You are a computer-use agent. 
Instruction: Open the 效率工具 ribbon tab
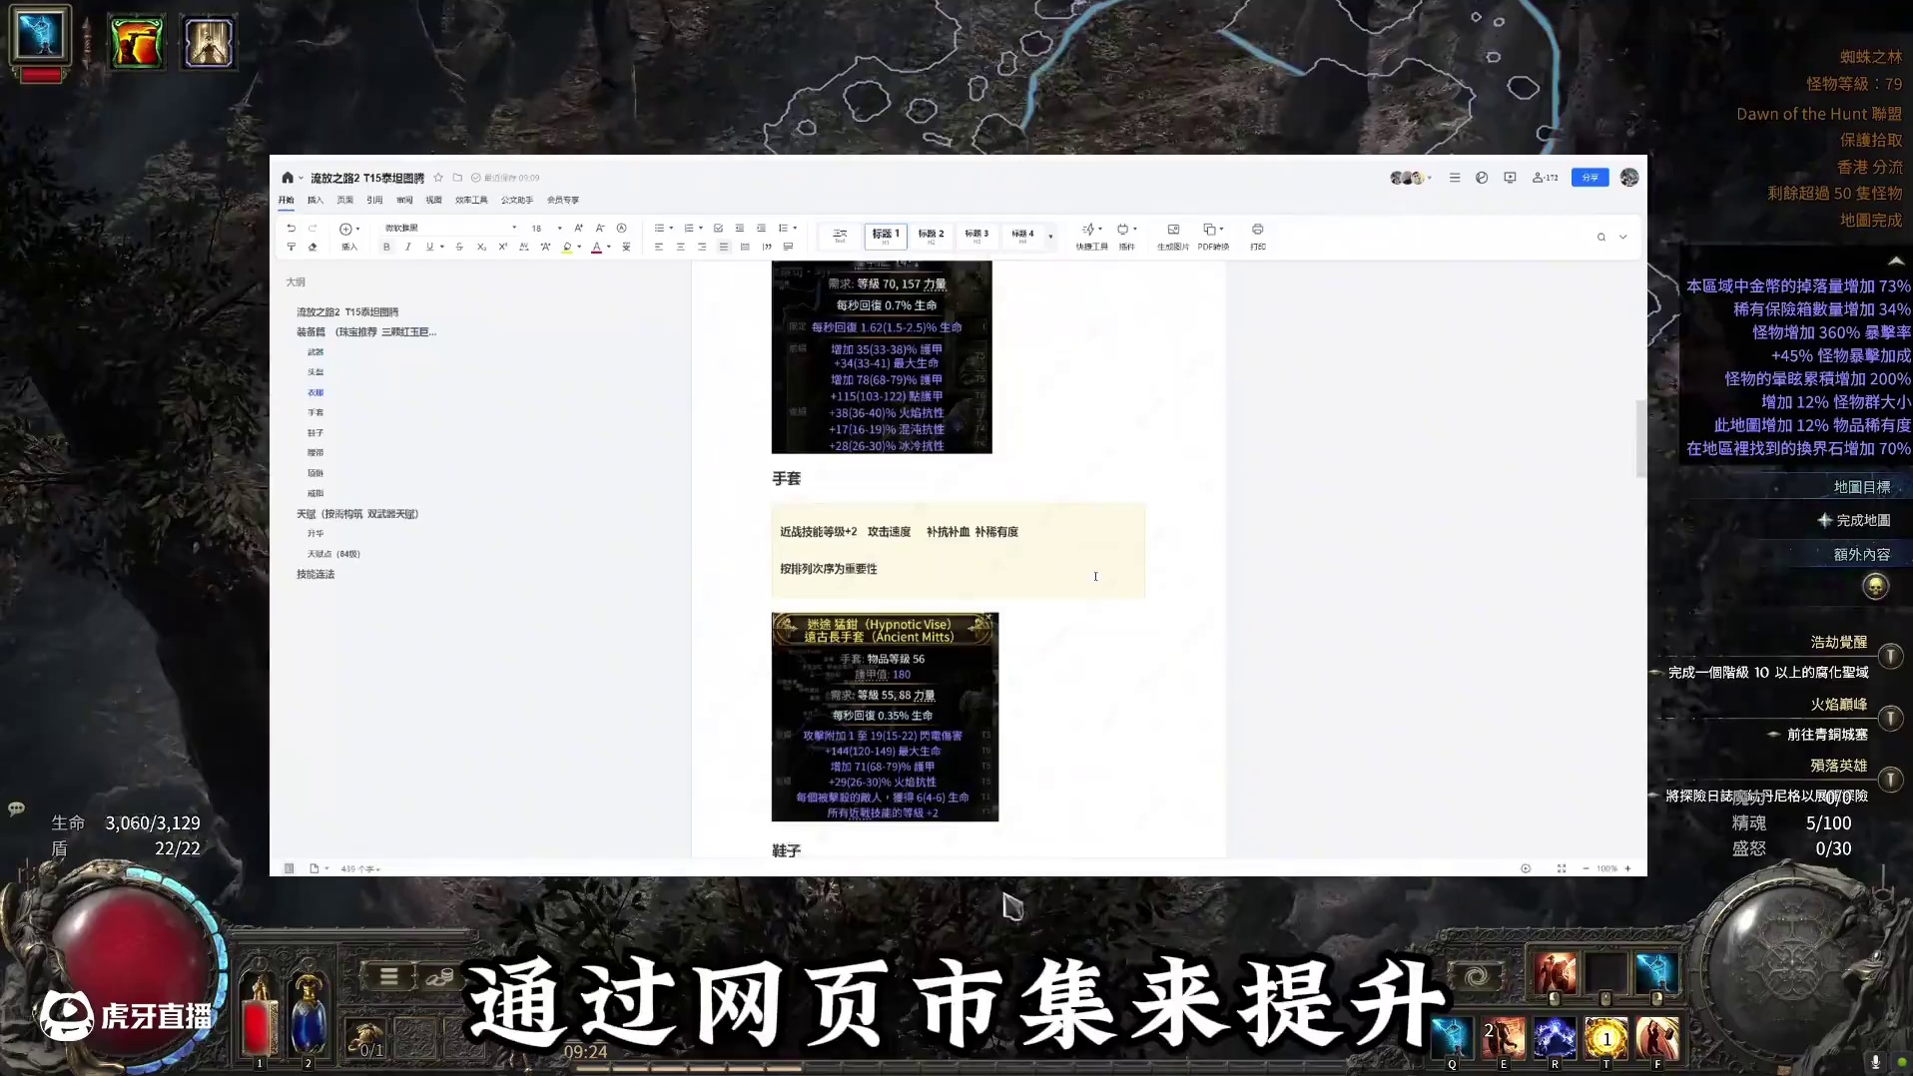(x=470, y=200)
